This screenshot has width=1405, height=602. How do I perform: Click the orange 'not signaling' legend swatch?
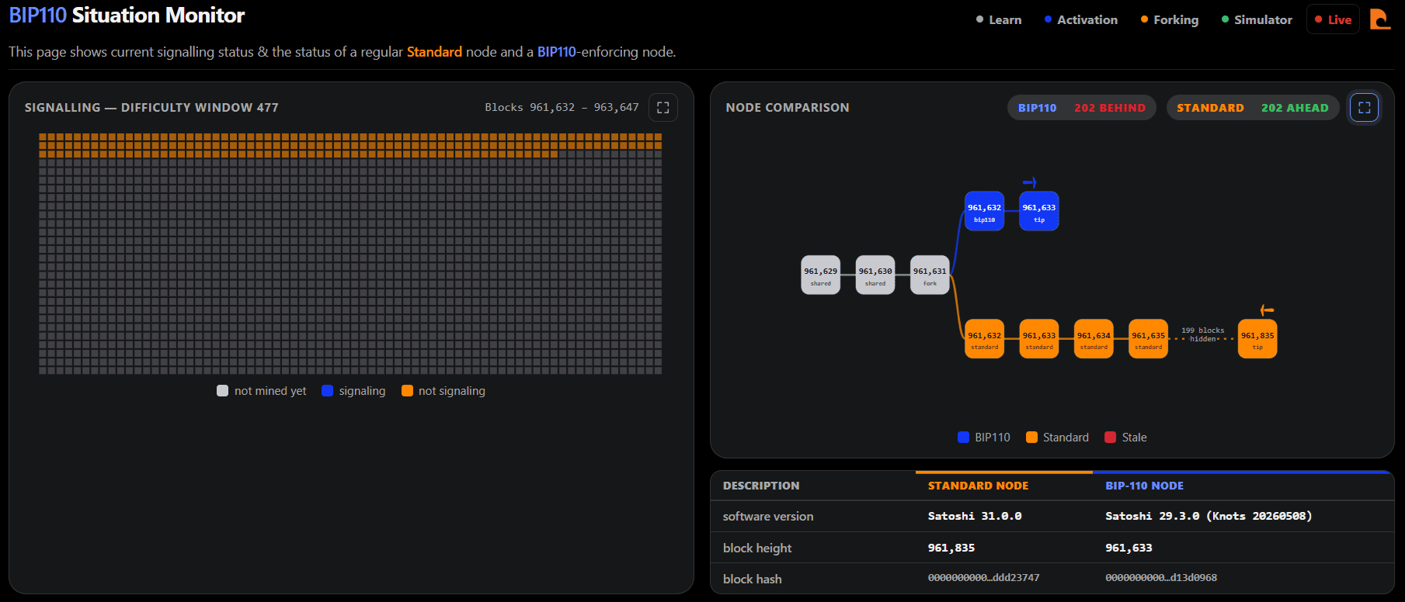(x=407, y=391)
